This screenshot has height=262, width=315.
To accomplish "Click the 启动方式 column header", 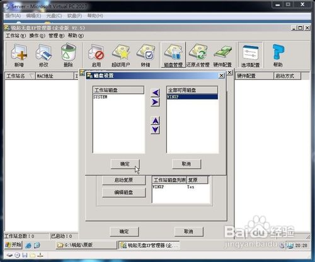I will 287,76.
